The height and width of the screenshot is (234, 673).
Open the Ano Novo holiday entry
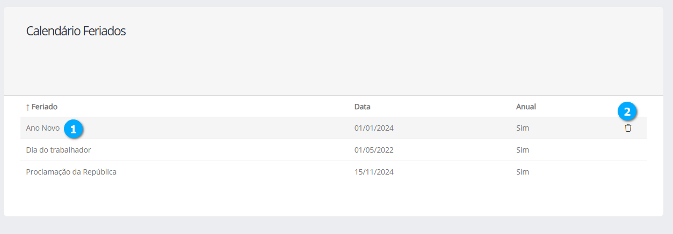point(43,128)
